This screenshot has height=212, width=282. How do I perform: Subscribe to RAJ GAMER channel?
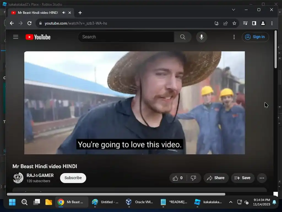coord(73,178)
